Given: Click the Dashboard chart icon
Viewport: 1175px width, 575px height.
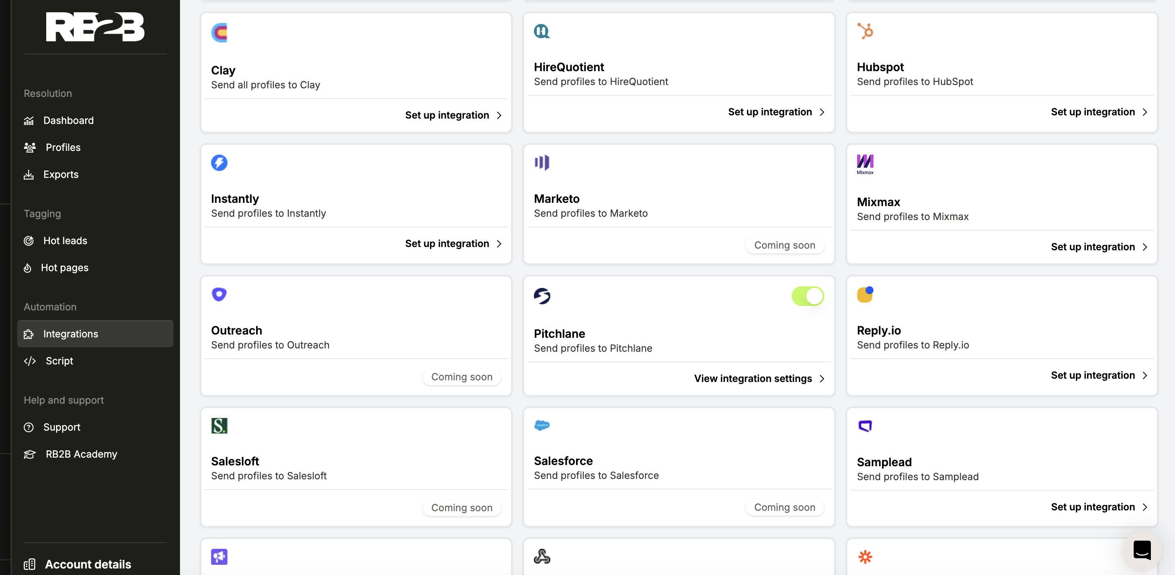Looking at the screenshot, I should pyautogui.click(x=29, y=121).
